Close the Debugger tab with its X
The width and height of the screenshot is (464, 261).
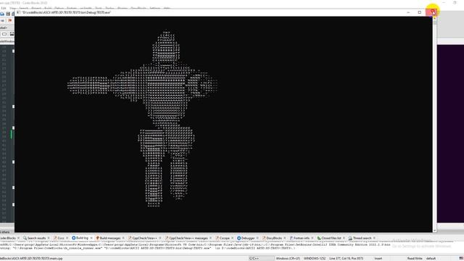pos(257,238)
